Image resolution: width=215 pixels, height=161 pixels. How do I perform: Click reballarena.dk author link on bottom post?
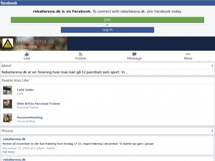14,160
